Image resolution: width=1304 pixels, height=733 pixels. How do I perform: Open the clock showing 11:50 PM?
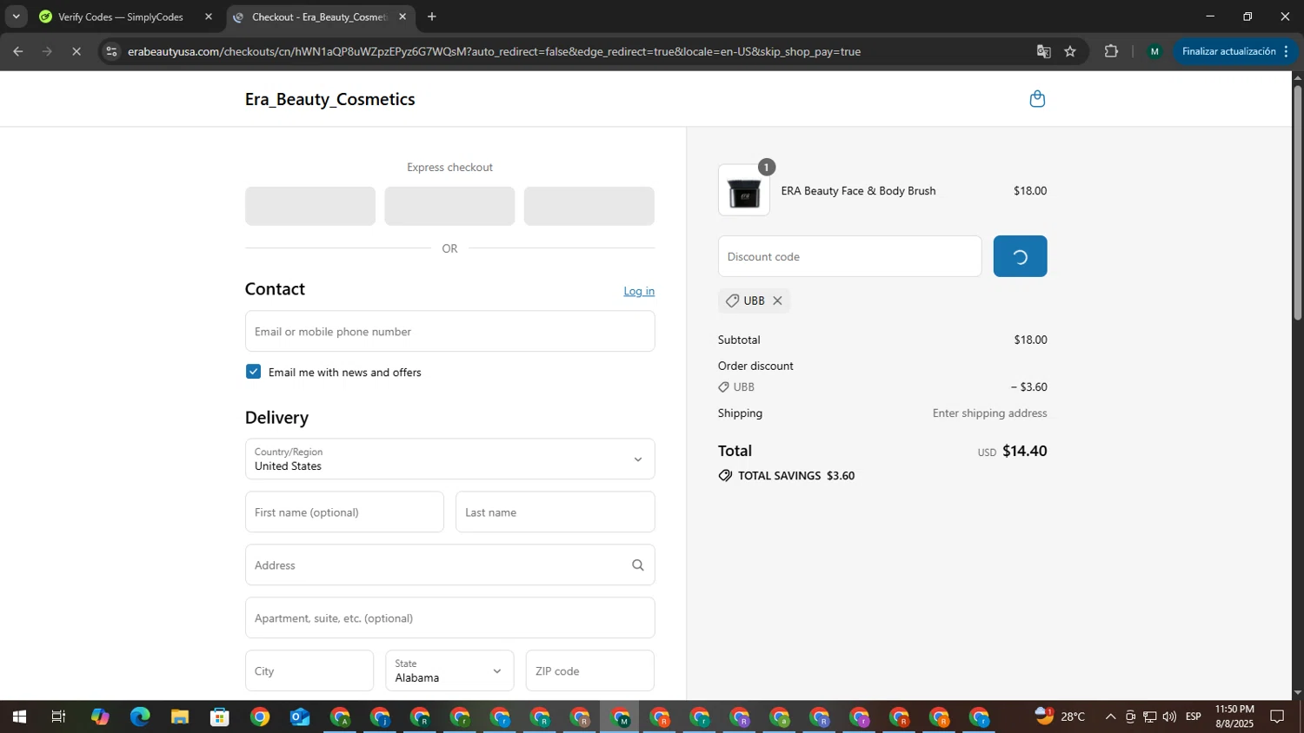(1234, 716)
